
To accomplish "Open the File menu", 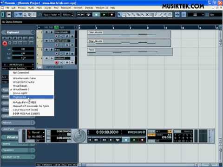I will pos(7,7).
